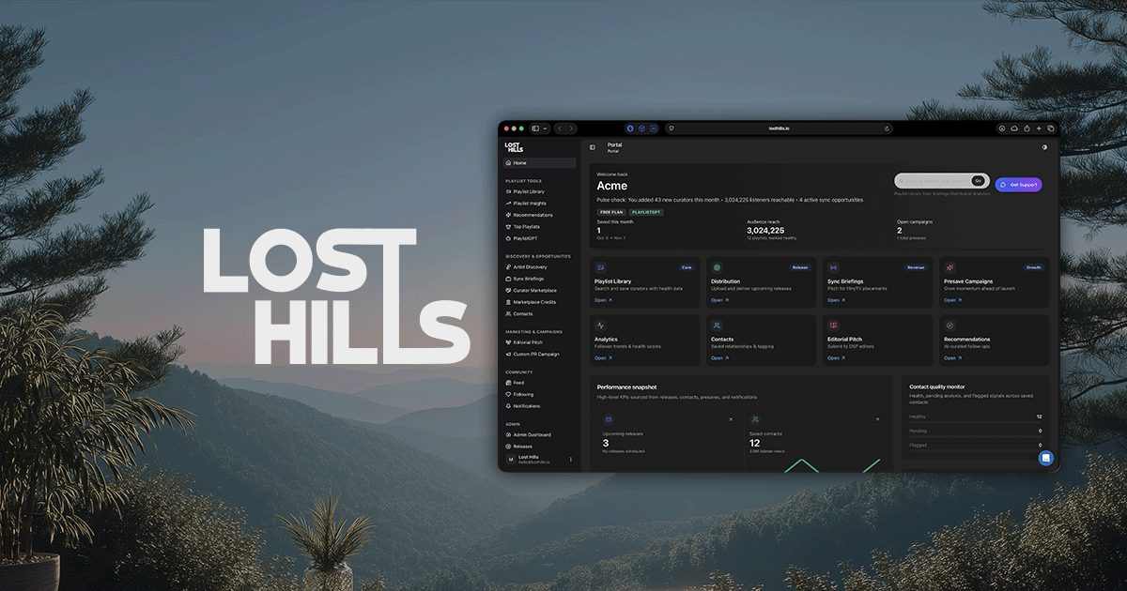
Task: Open the Safari tab group dropdown arrow
Action: point(545,129)
